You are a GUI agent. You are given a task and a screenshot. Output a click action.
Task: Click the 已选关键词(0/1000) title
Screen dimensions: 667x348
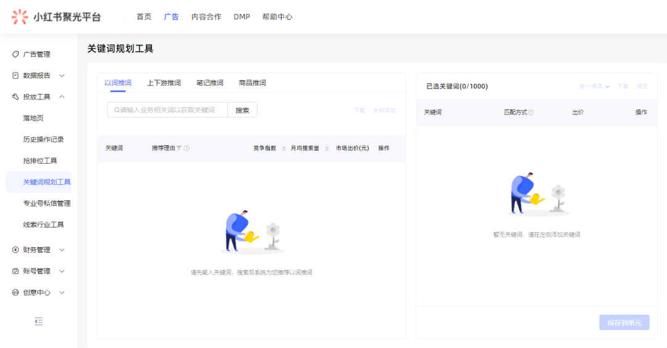click(457, 86)
